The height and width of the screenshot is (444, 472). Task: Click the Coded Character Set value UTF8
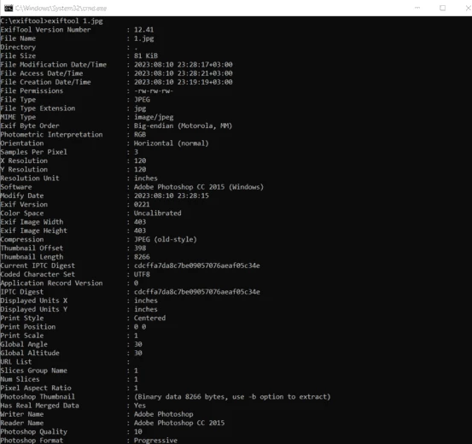142,274
